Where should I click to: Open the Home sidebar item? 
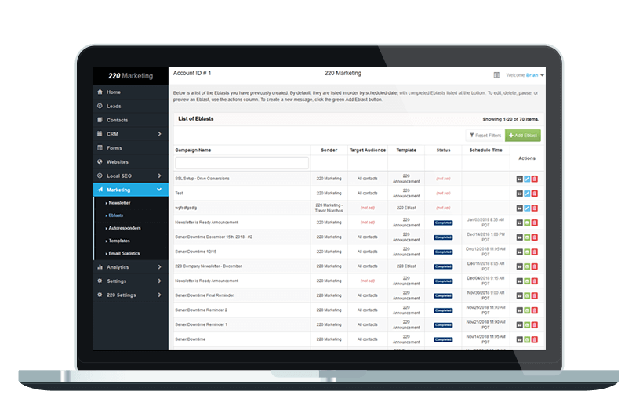(114, 92)
